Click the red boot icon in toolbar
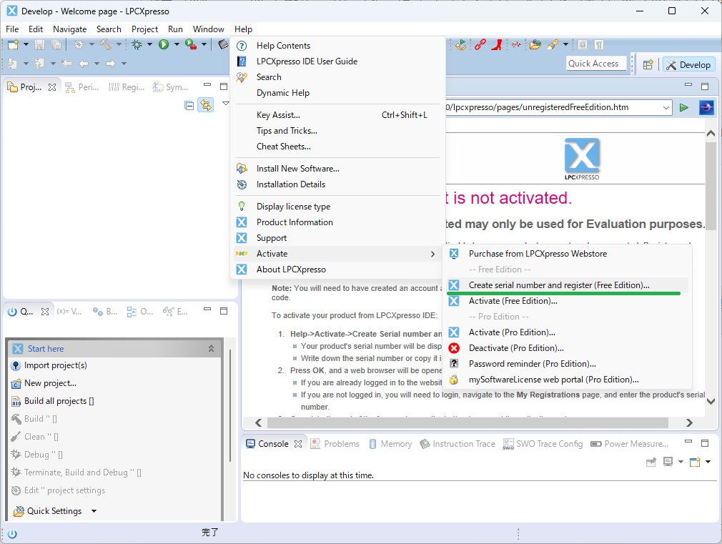The height and width of the screenshot is (544, 722). [x=498, y=45]
